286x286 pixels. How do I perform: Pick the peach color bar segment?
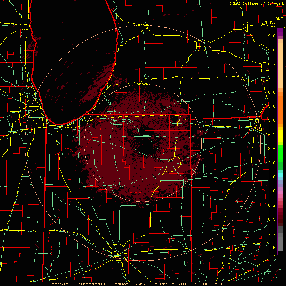(x=281, y=65)
